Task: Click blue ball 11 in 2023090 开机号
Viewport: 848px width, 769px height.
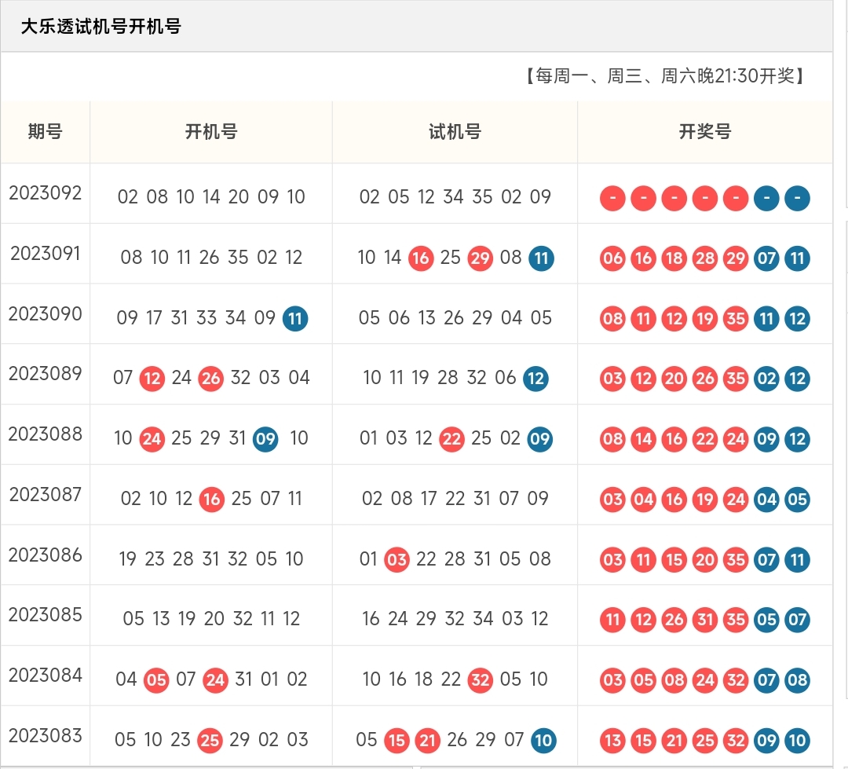Action: pos(295,319)
